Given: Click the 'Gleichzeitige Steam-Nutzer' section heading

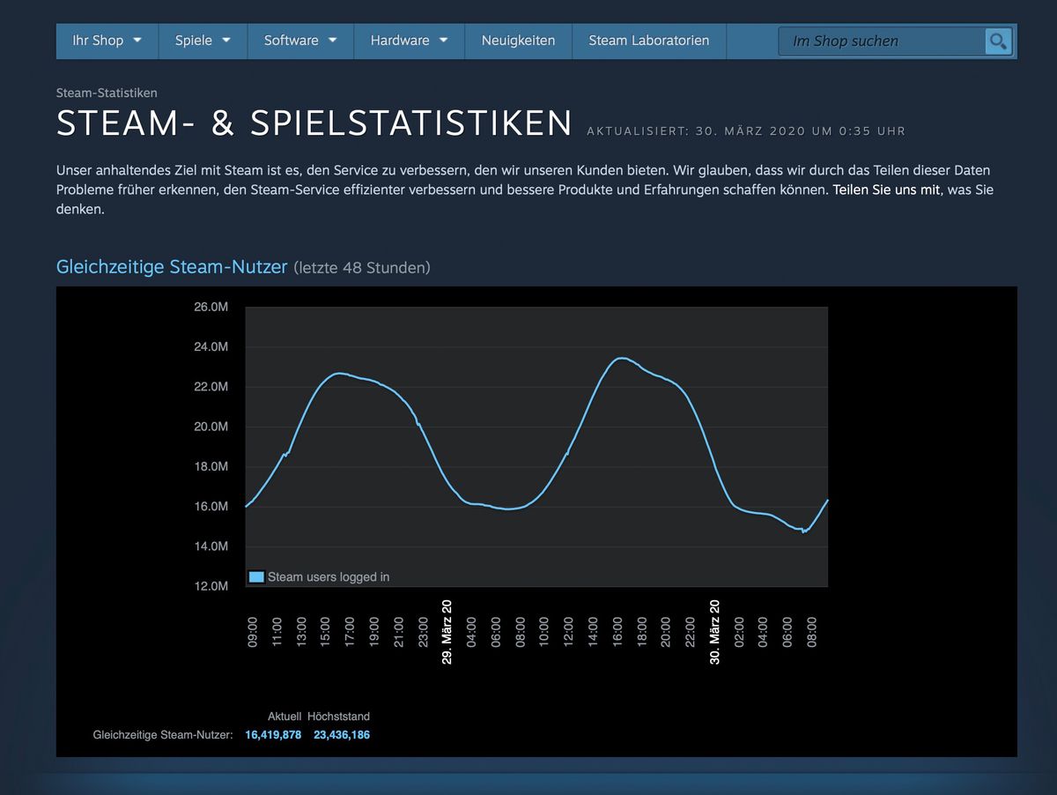Looking at the screenshot, I should (172, 266).
